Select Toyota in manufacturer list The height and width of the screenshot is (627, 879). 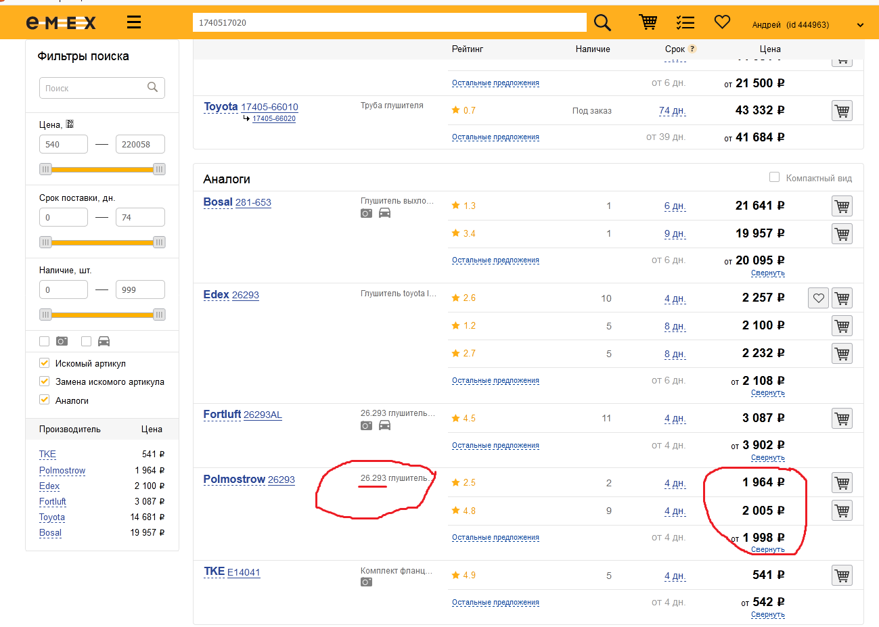[52, 517]
